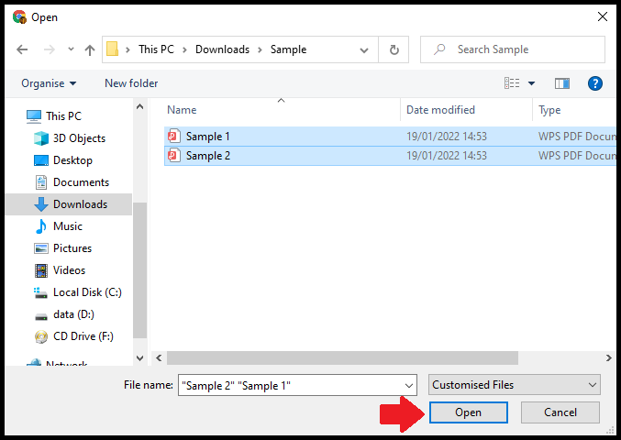Open CD Drive (F:) in sidebar
The width and height of the screenshot is (621, 440).
pos(83,336)
